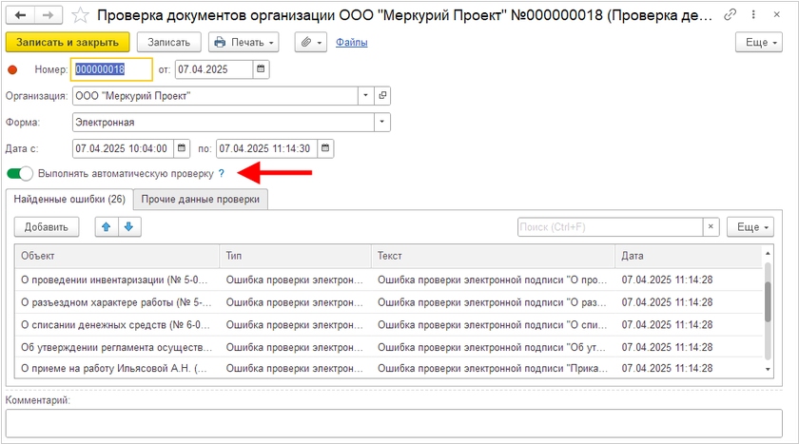The height and width of the screenshot is (444, 799).
Task: Open help question mark for automatic check
Action: click(221, 174)
